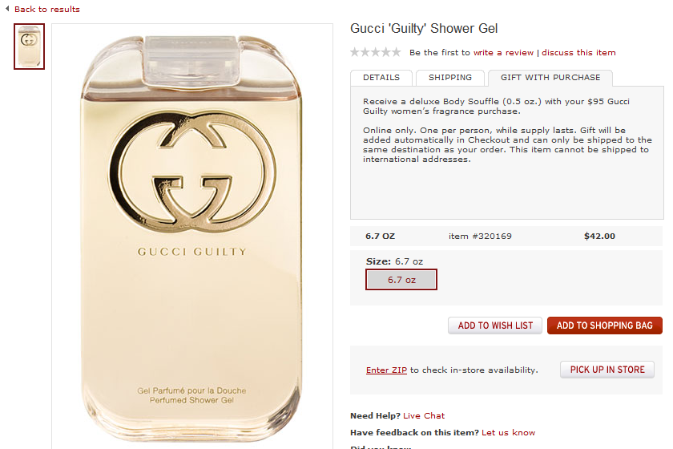Open the Details tab
The image size is (673, 449).
click(381, 78)
